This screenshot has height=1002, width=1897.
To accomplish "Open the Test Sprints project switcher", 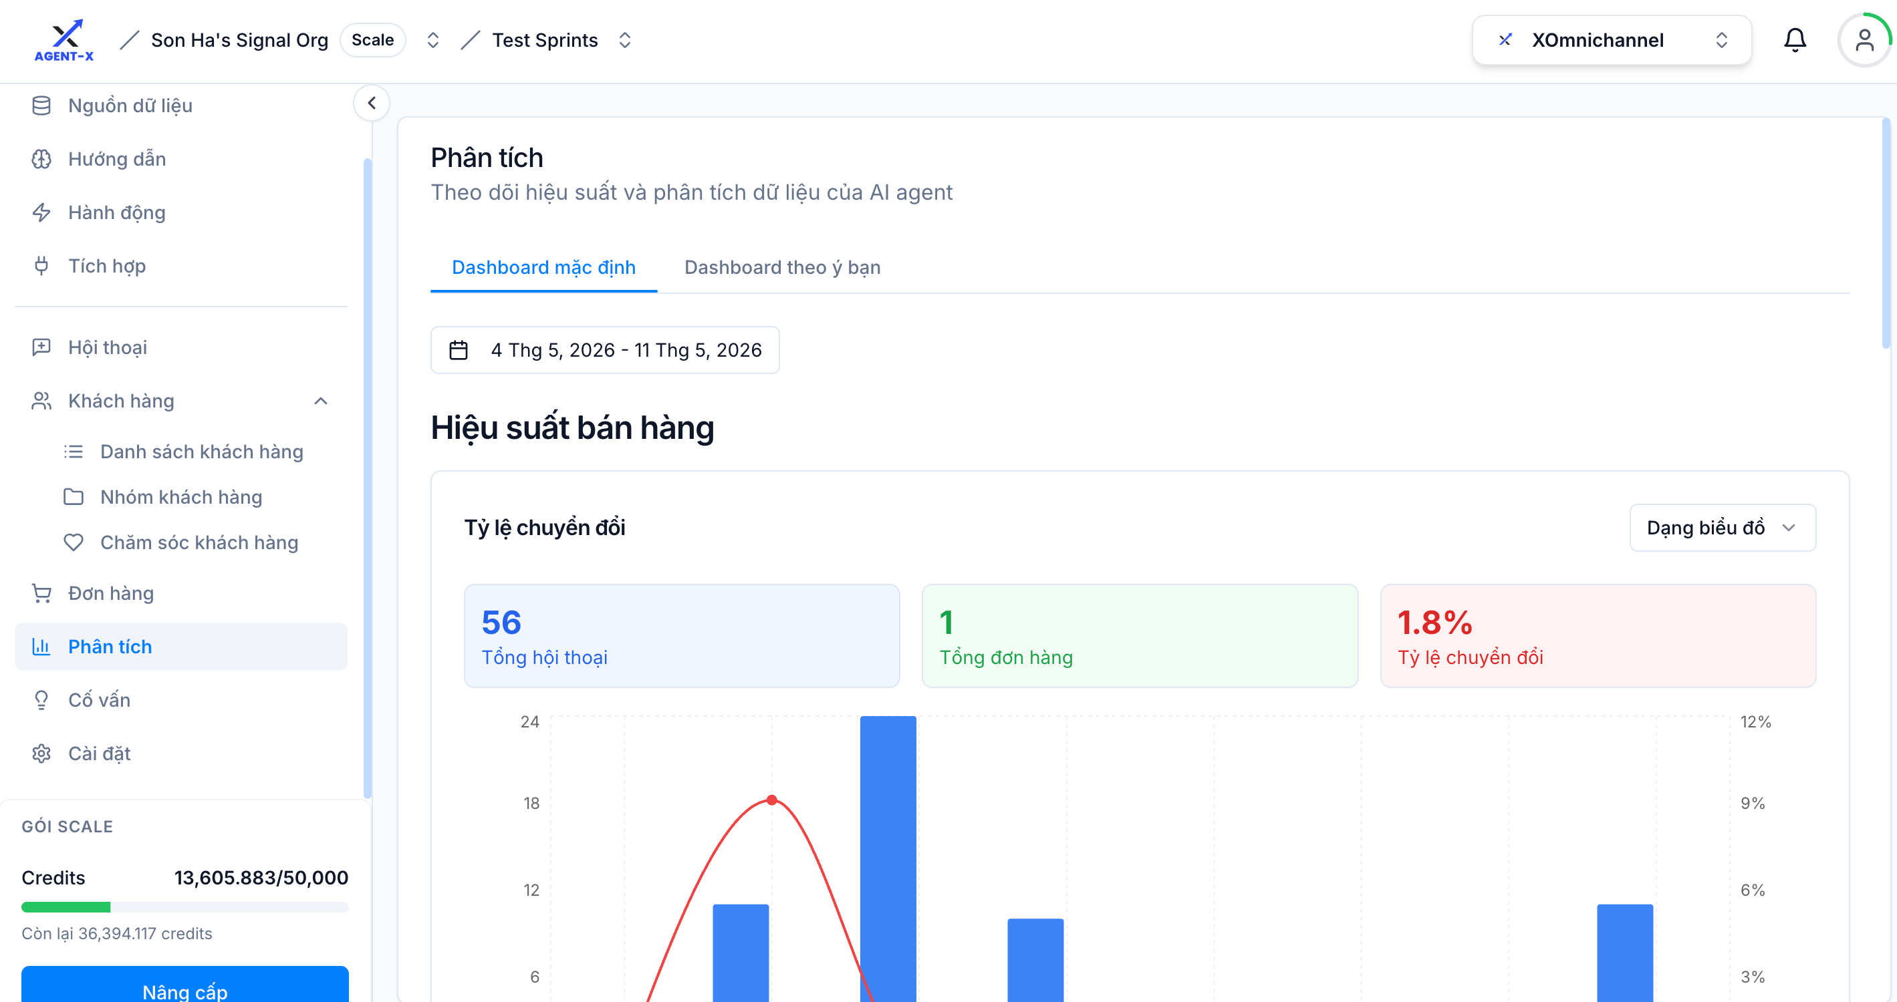I will (625, 39).
